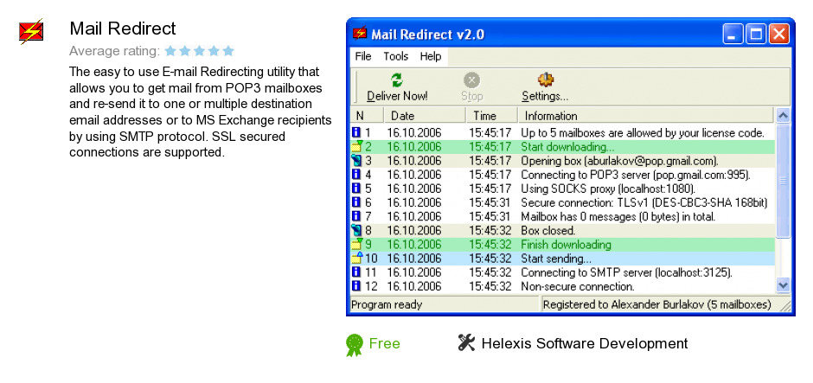Open the File menu
This screenshot has width=813, height=383.
click(363, 56)
